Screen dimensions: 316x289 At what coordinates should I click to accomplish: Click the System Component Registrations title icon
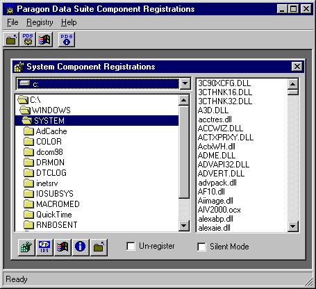19,67
